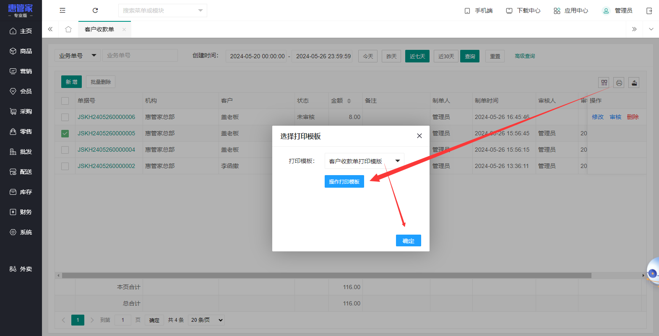Click 审核 link in first row
The height and width of the screenshot is (336, 659).
[x=615, y=117]
